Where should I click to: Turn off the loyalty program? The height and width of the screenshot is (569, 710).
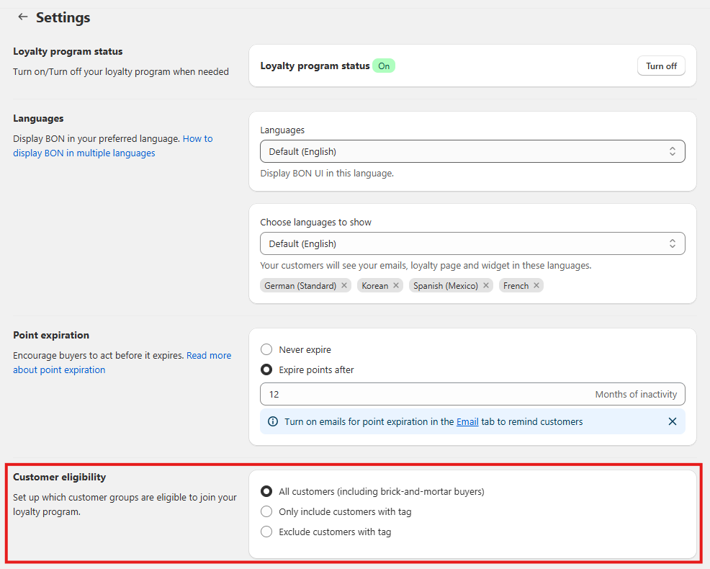pyautogui.click(x=660, y=66)
